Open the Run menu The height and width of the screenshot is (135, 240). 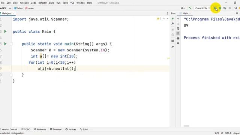(x=58, y=3)
